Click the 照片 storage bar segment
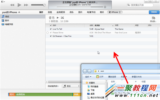This screenshot has height=100, width=160. [12, 94]
